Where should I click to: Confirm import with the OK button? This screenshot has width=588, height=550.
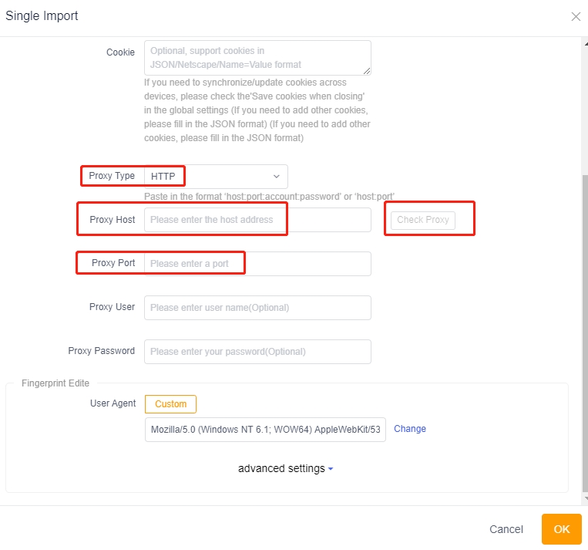[x=561, y=529]
